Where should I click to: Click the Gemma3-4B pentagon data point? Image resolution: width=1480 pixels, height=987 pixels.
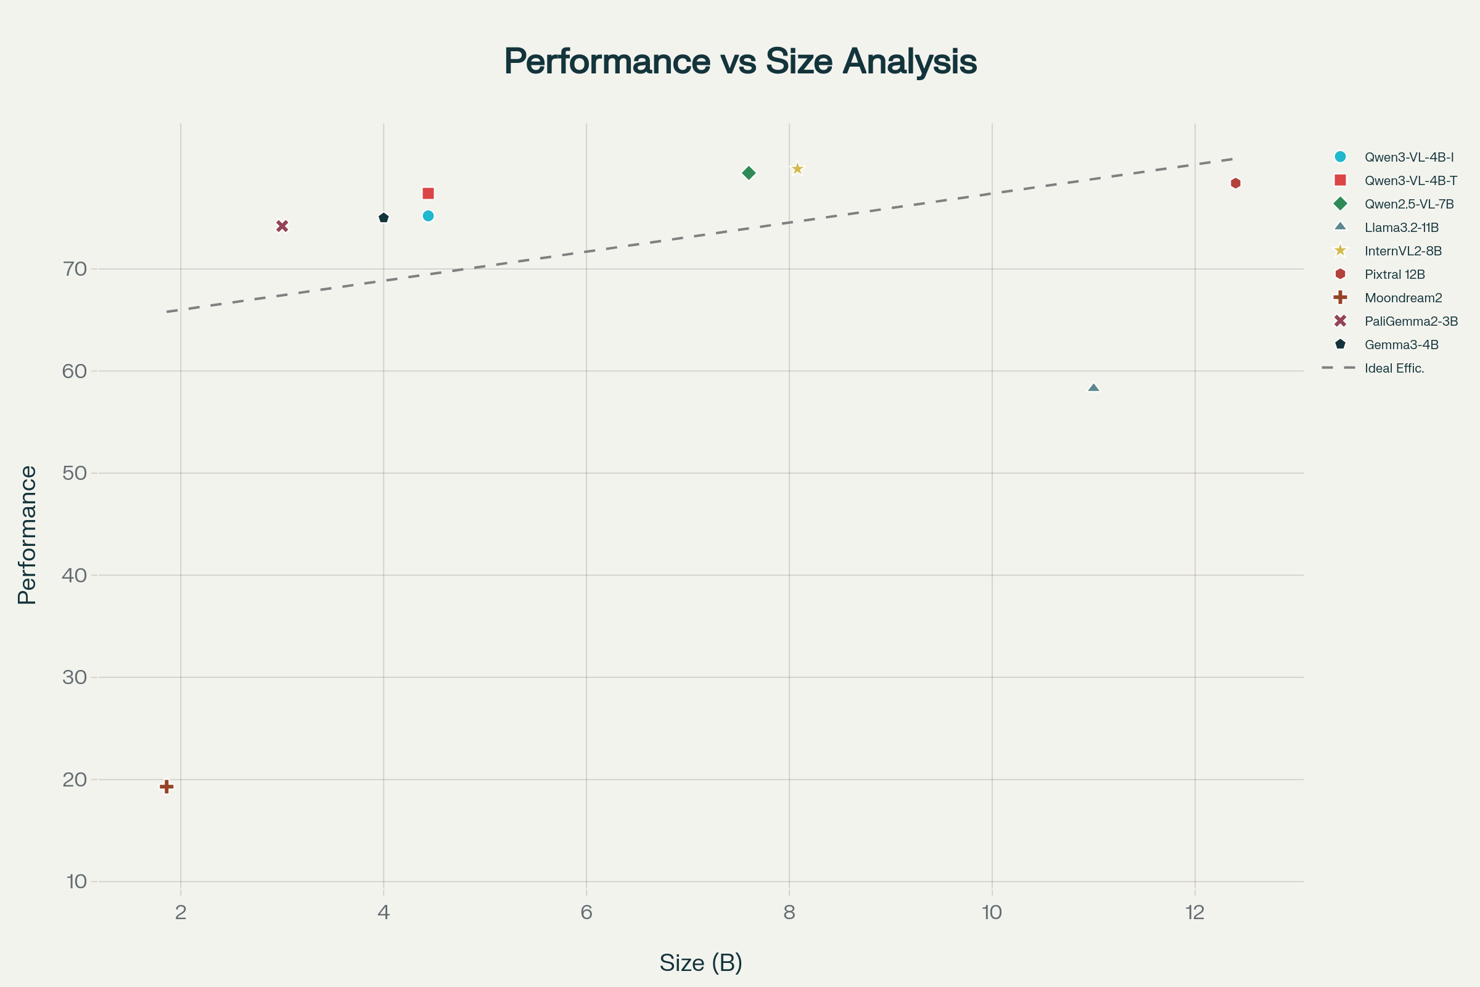384,218
